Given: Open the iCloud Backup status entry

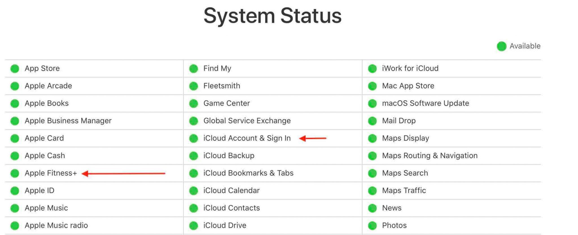Looking at the screenshot, I should (229, 156).
